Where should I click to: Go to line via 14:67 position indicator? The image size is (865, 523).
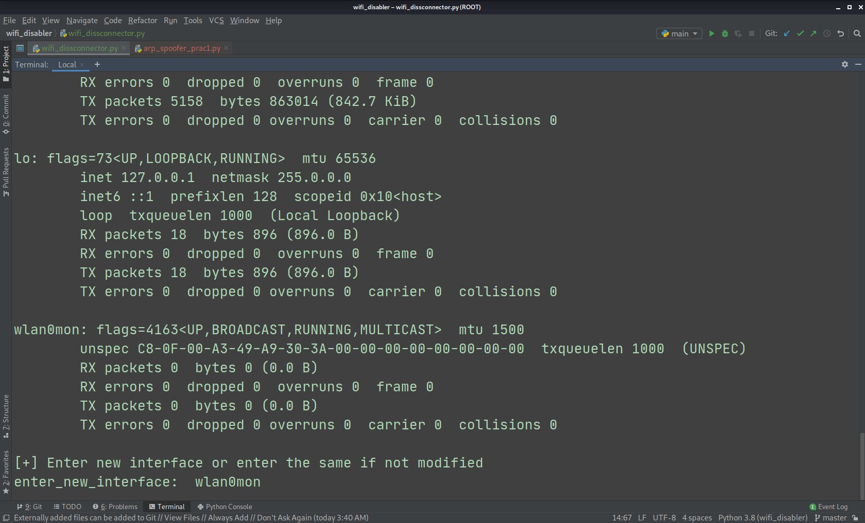click(x=622, y=518)
